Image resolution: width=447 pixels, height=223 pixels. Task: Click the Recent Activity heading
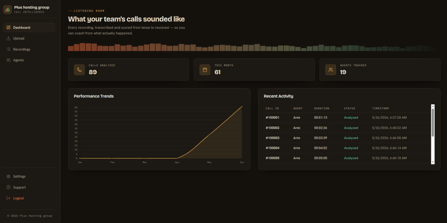(279, 96)
